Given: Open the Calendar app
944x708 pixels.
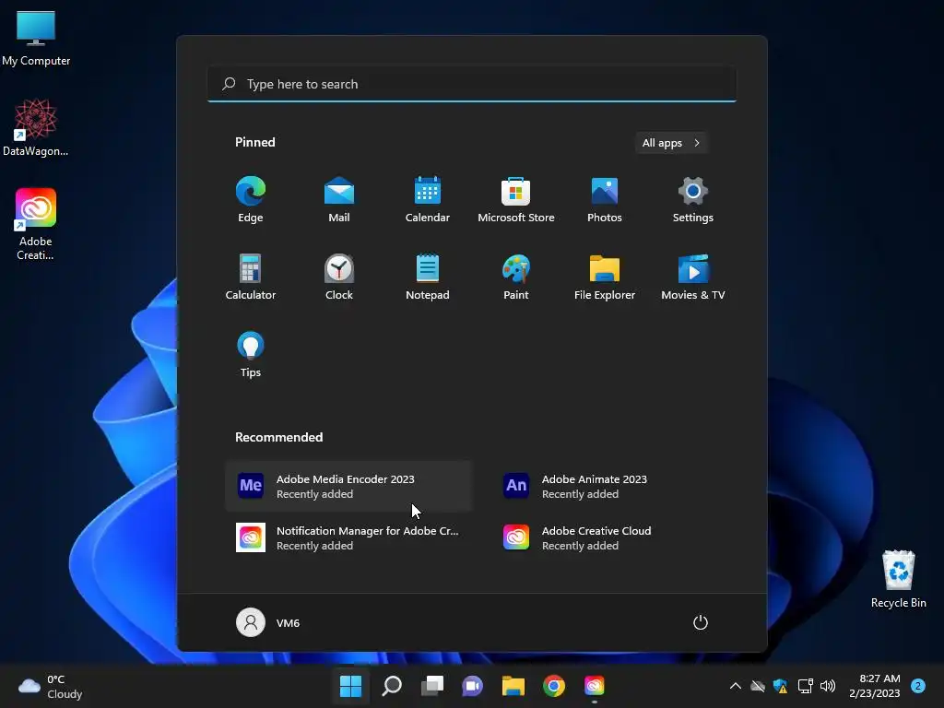Looking at the screenshot, I should coord(428,200).
